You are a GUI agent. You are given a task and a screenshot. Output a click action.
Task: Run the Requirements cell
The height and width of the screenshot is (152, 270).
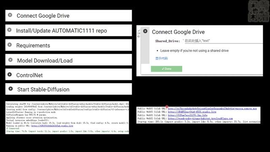pos(10,45)
